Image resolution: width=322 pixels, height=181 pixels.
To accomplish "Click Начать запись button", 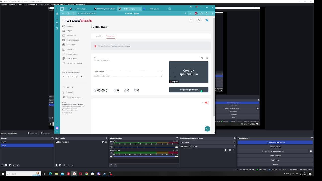I will point(275,147).
